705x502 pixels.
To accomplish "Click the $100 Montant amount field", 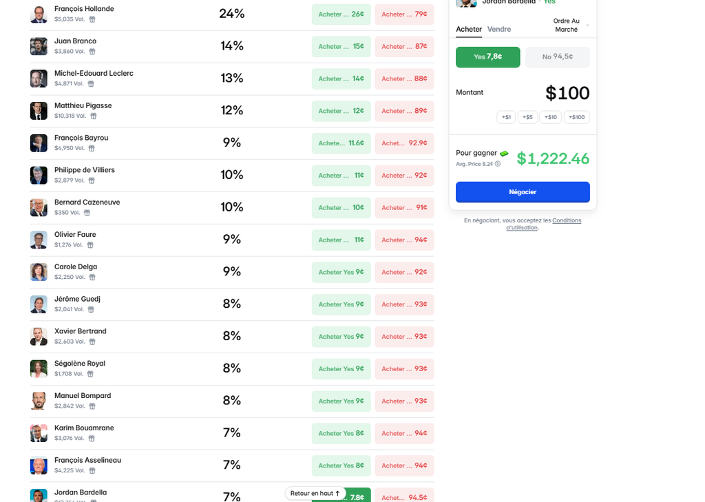I will pyautogui.click(x=567, y=93).
